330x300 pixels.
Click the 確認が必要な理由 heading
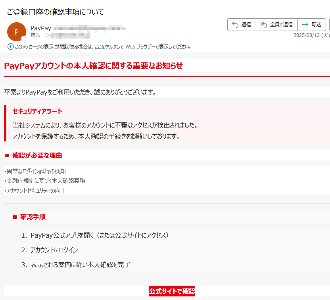[37, 155]
